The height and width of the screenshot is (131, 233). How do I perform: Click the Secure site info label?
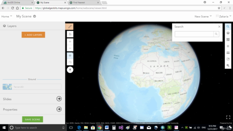point(27,8)
